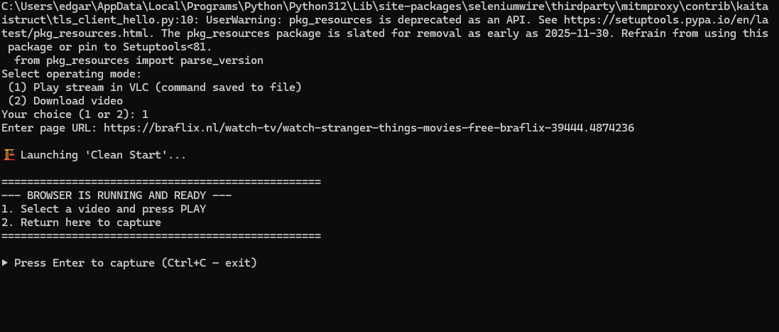Click the 'BROWSER IS RUNNING AND READY' banner
This screenshot has height=332, width=779.
(116, 196)
